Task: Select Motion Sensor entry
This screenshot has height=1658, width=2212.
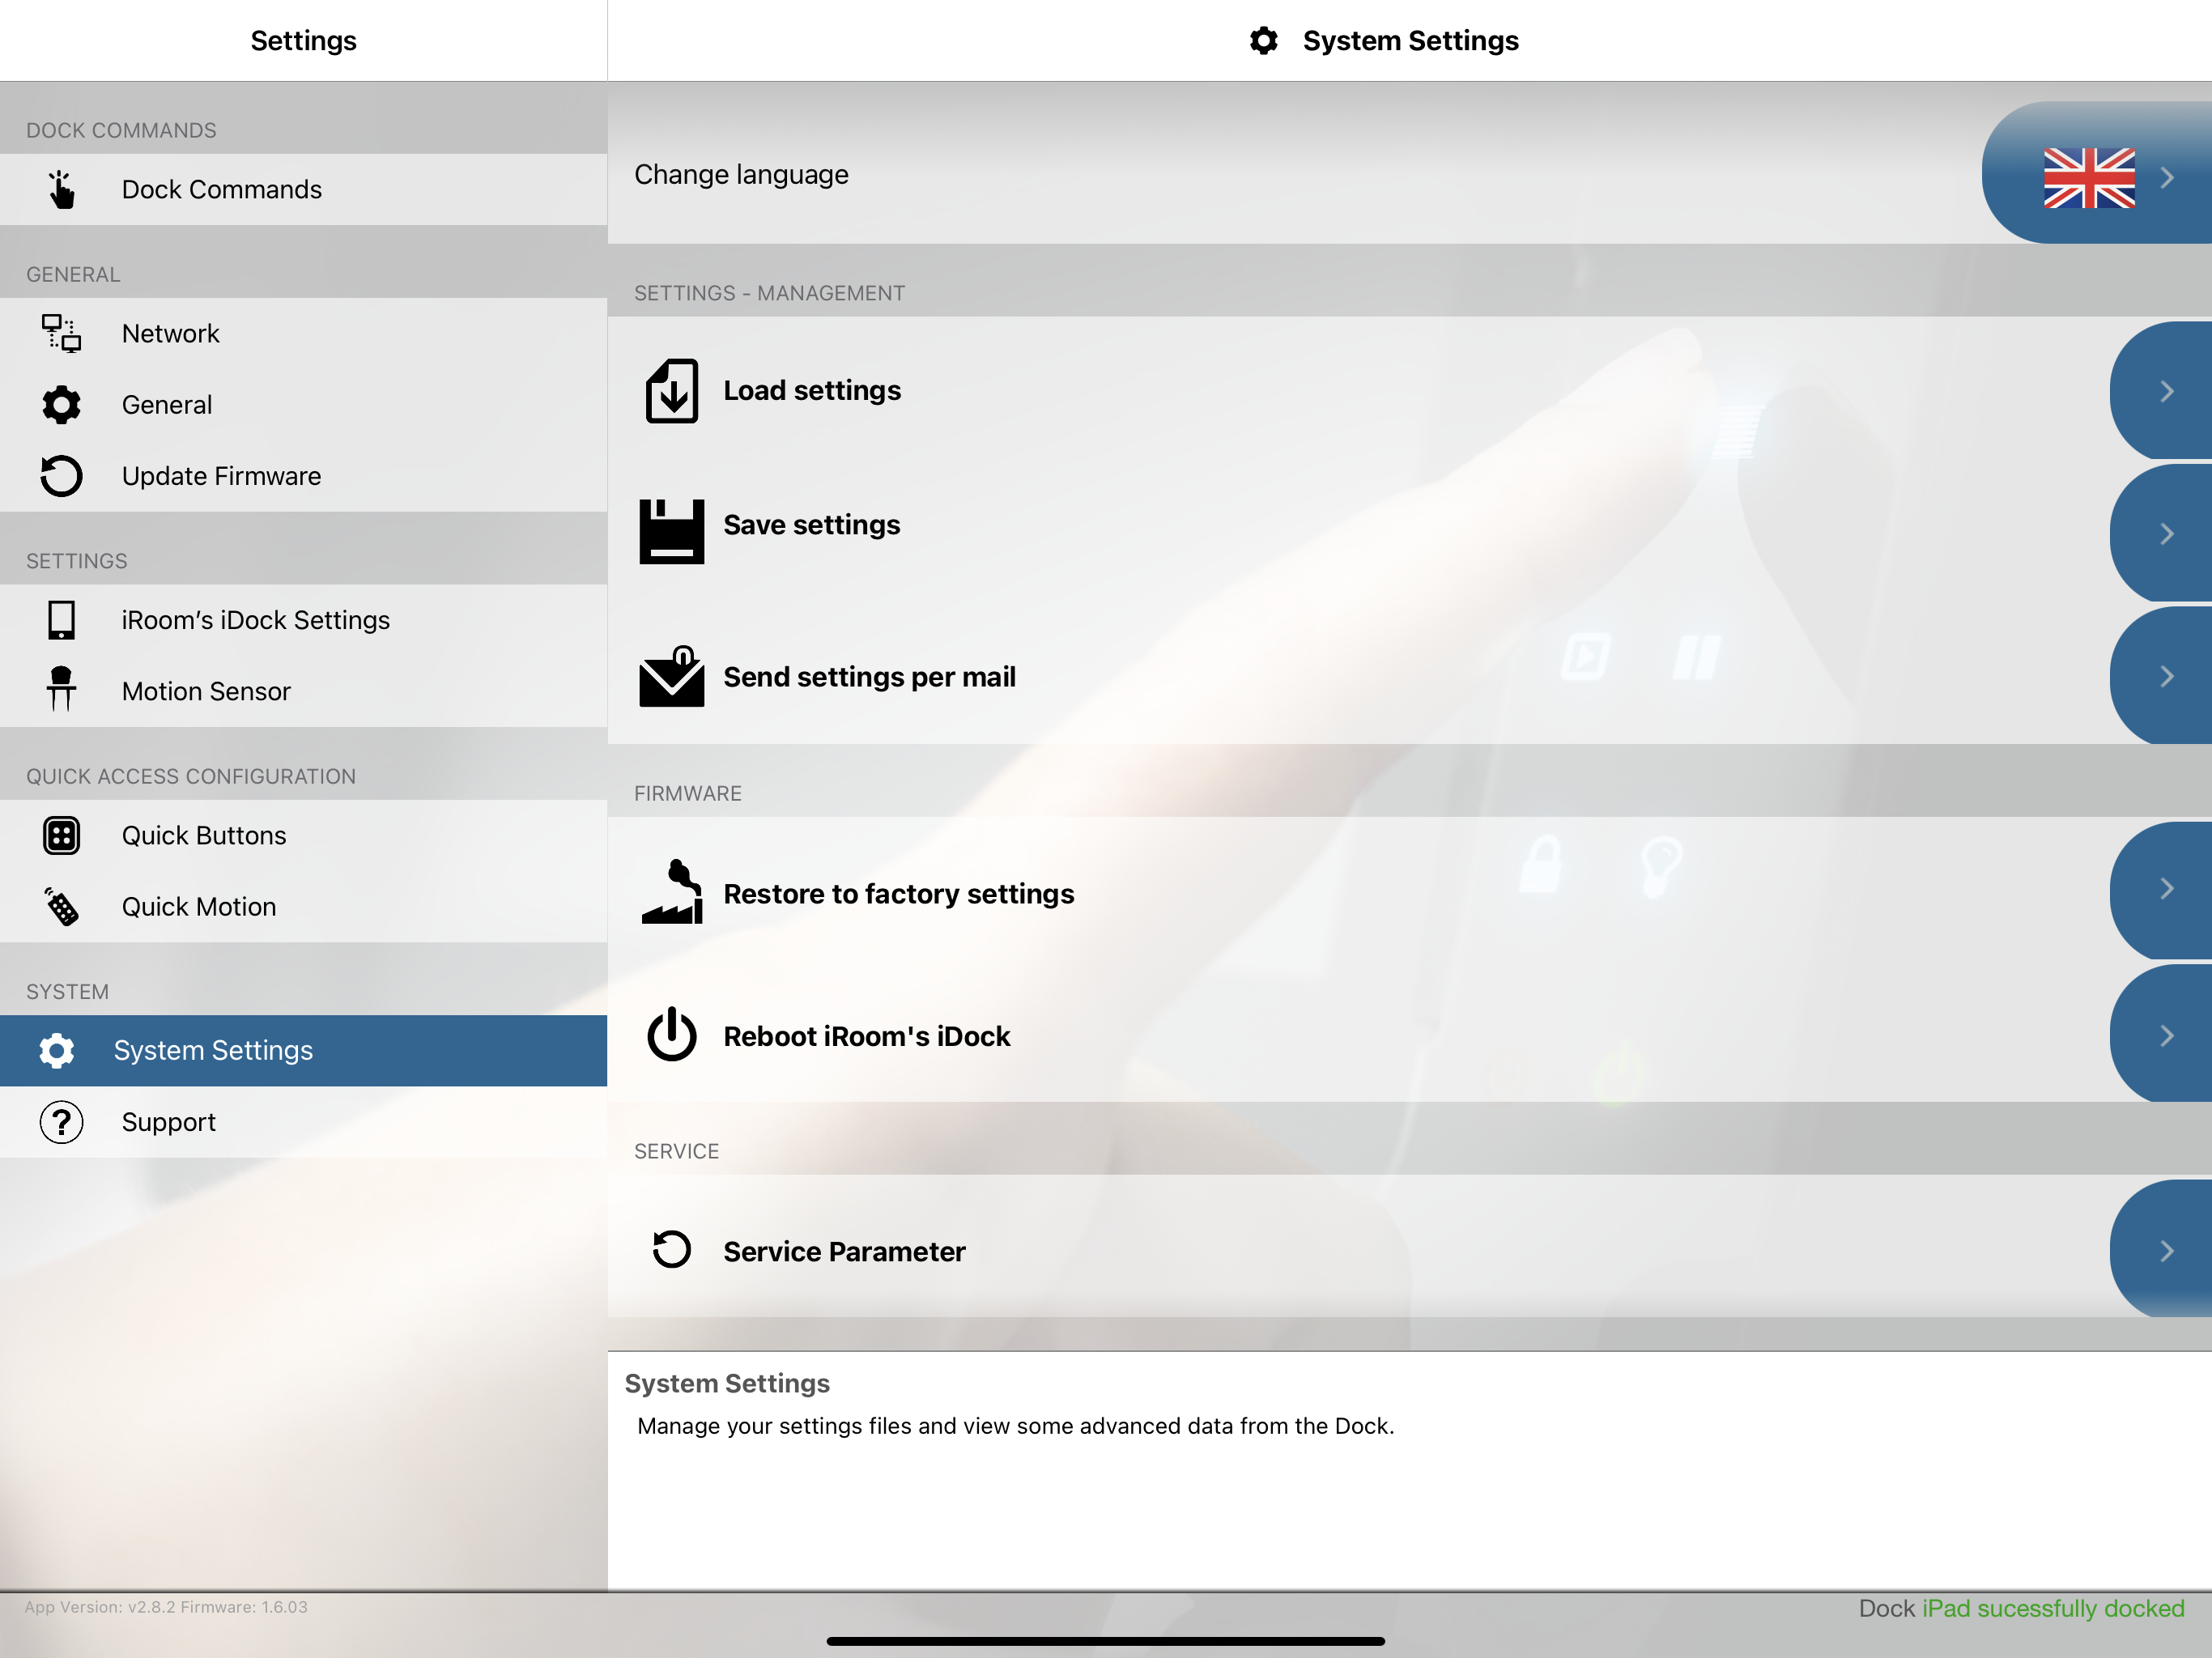Action: tap(304, 691)
